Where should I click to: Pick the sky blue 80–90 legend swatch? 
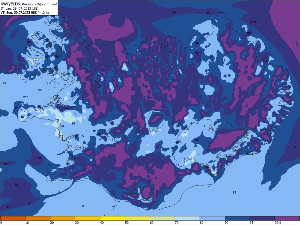(x=212, y=218)
